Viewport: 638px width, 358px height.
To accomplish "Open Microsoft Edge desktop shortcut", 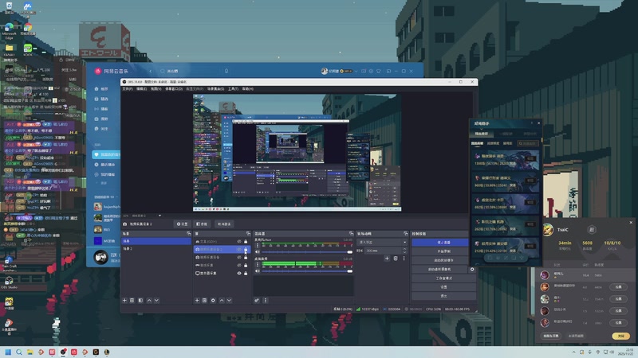I will coord(9,31).
